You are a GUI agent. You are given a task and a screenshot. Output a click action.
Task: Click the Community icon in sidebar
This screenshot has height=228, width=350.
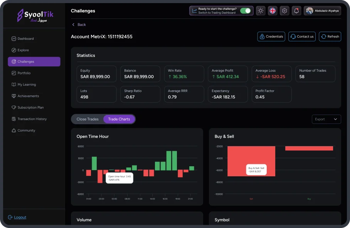[14, 130]
